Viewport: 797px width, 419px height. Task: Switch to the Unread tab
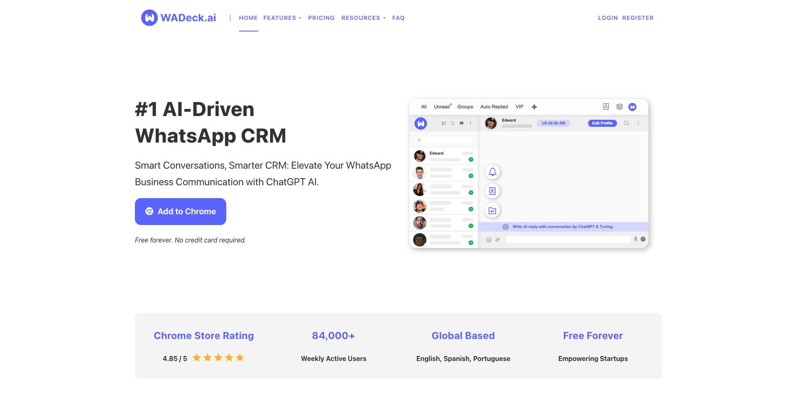[442, 107]
